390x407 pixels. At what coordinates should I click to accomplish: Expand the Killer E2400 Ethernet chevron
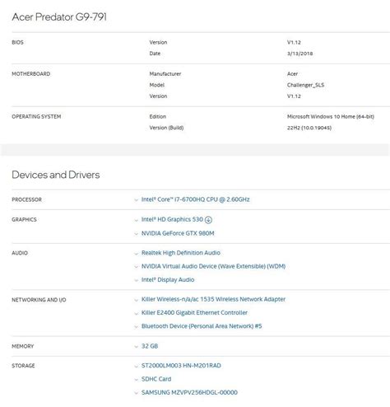[x=136, y=313]
